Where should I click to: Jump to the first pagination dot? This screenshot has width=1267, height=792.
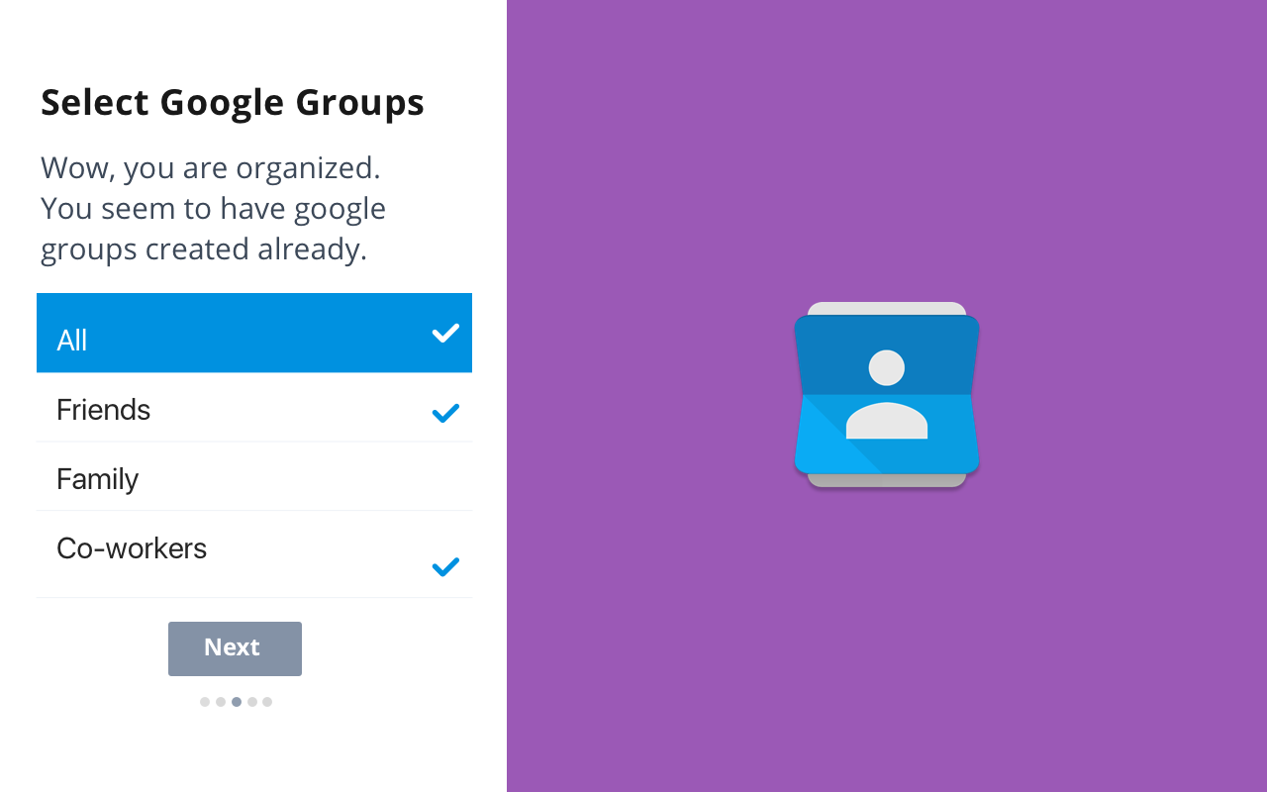coord(205,702)
